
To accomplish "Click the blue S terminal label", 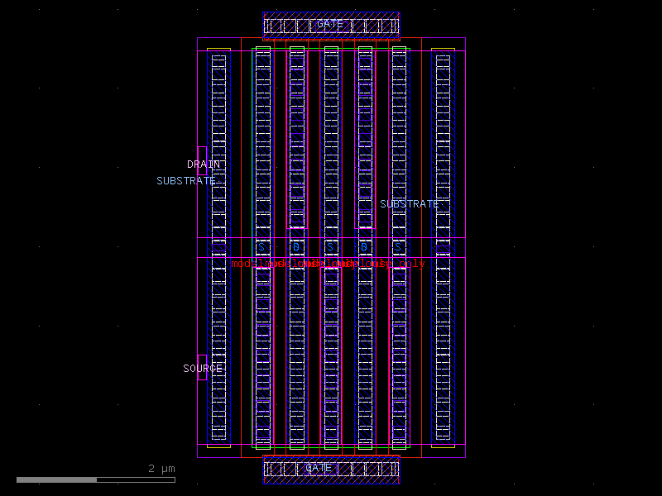I will [x=262, y=246].
